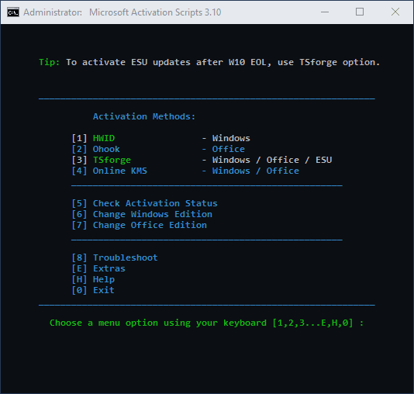Select the '[5]' option number
The width and height of the screenshot is (414, 394).
tap(79, 203)
